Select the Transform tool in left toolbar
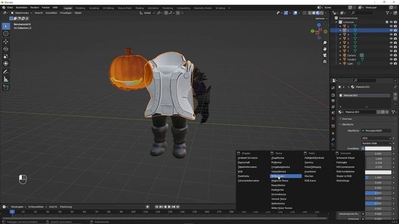Viewport: 399px width, 224px height. [x=6, y=63]
